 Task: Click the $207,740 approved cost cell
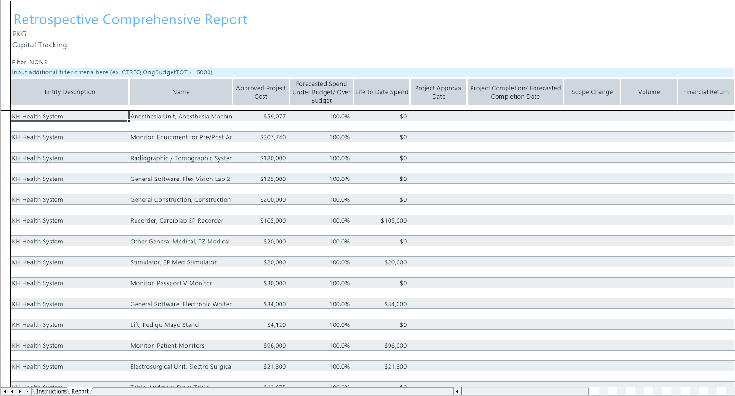273,137
